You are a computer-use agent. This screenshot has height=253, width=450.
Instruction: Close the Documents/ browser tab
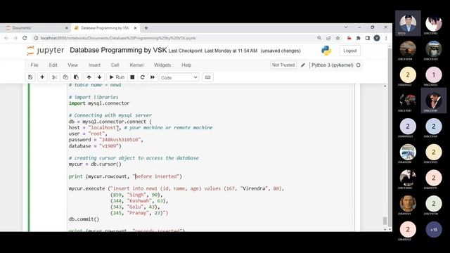pos(67,28)
